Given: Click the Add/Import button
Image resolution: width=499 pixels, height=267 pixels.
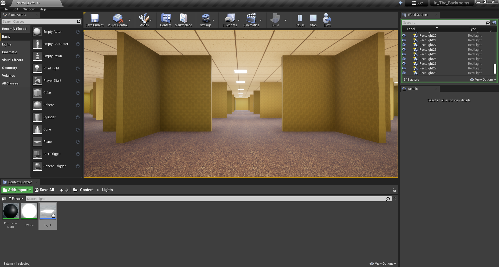Looking at the screenshot, I should point(17,190).
